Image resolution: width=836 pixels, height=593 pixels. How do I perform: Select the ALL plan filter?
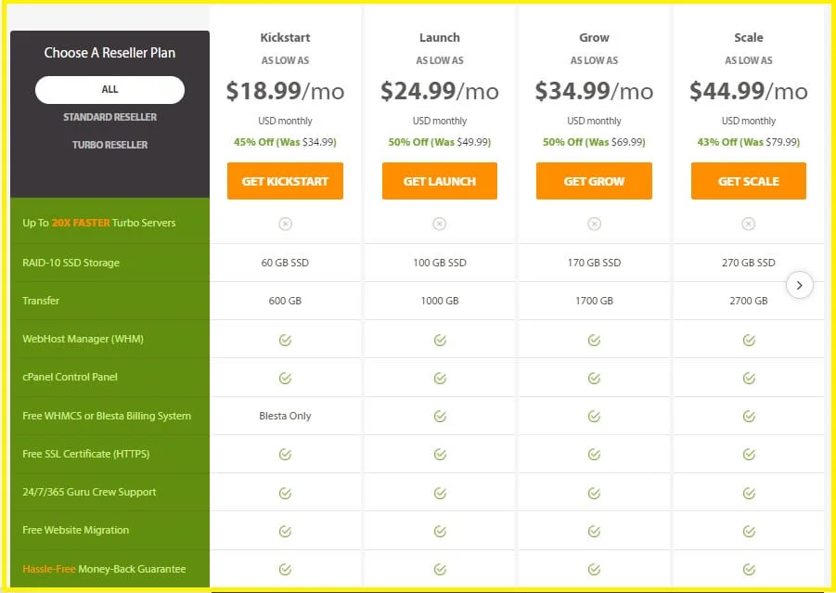109,89
